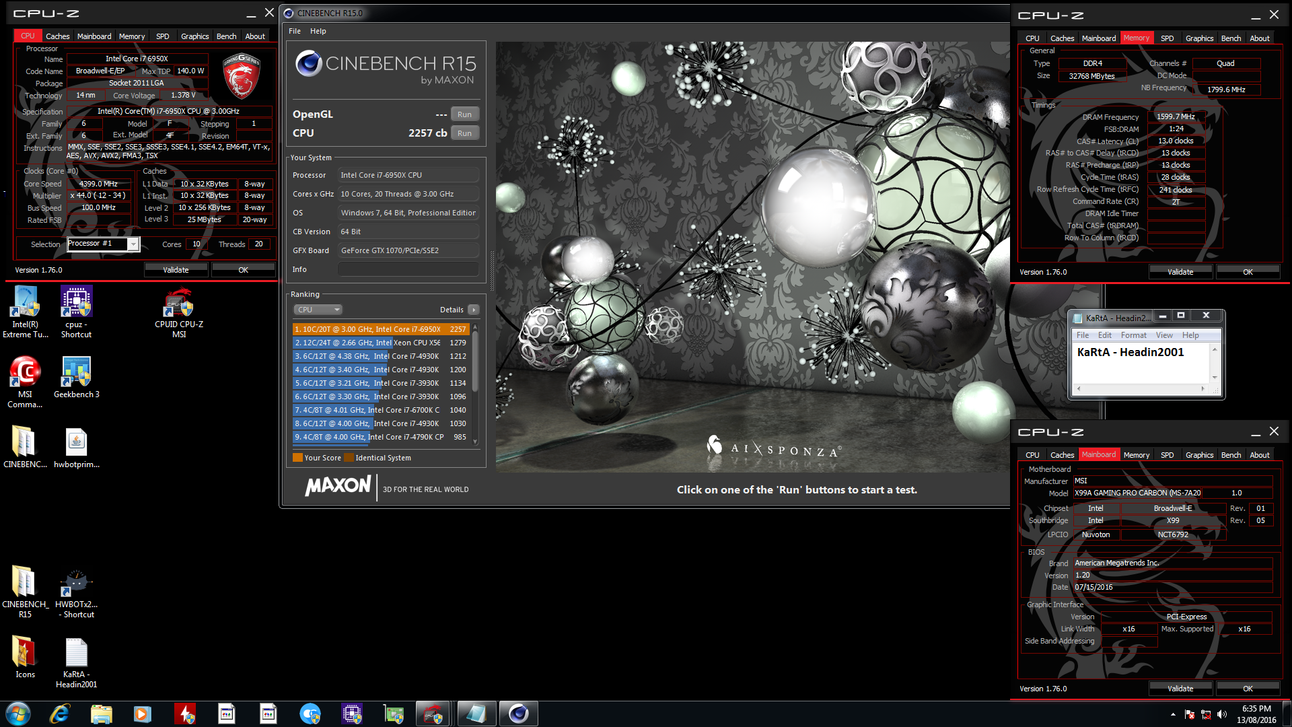
Task: Click the green circuit board taskbar icon
Action: coord(394,714)
